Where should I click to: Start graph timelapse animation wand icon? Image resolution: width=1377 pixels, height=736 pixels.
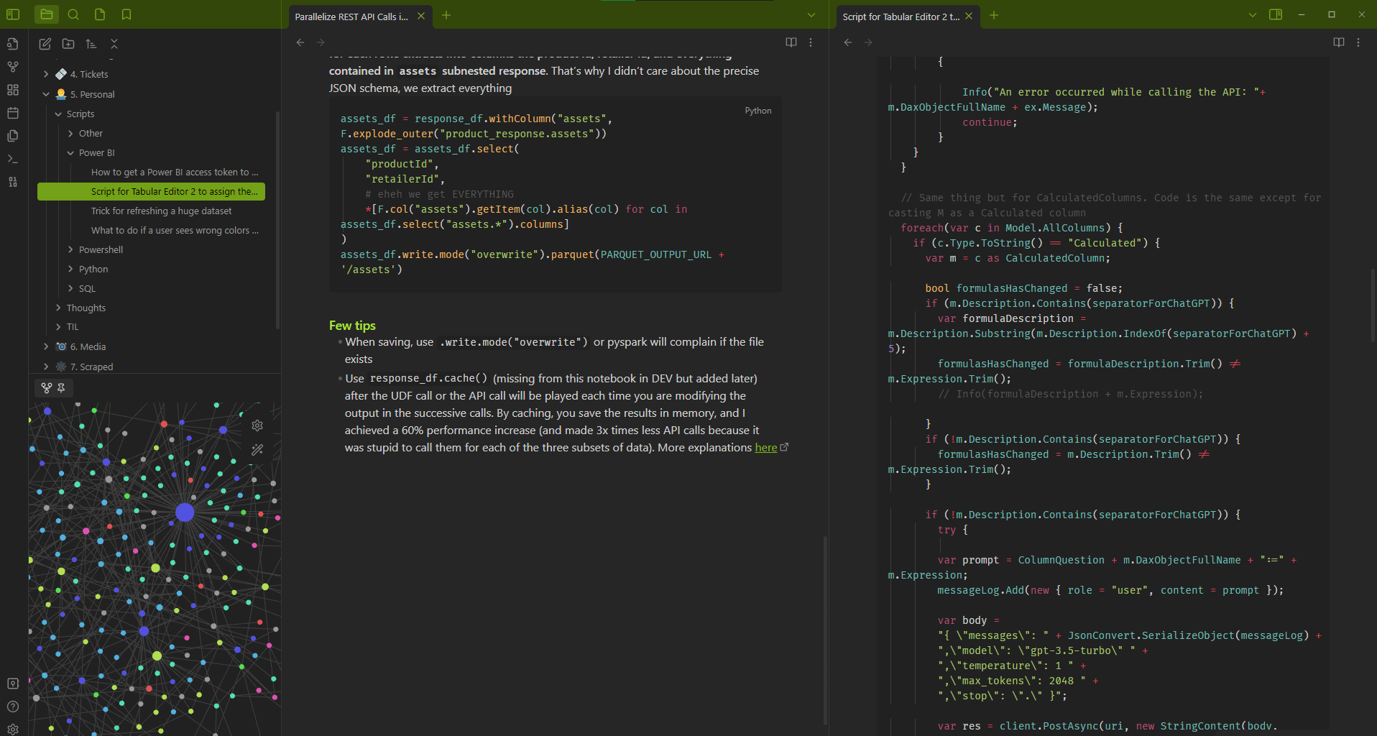point(257,450)
